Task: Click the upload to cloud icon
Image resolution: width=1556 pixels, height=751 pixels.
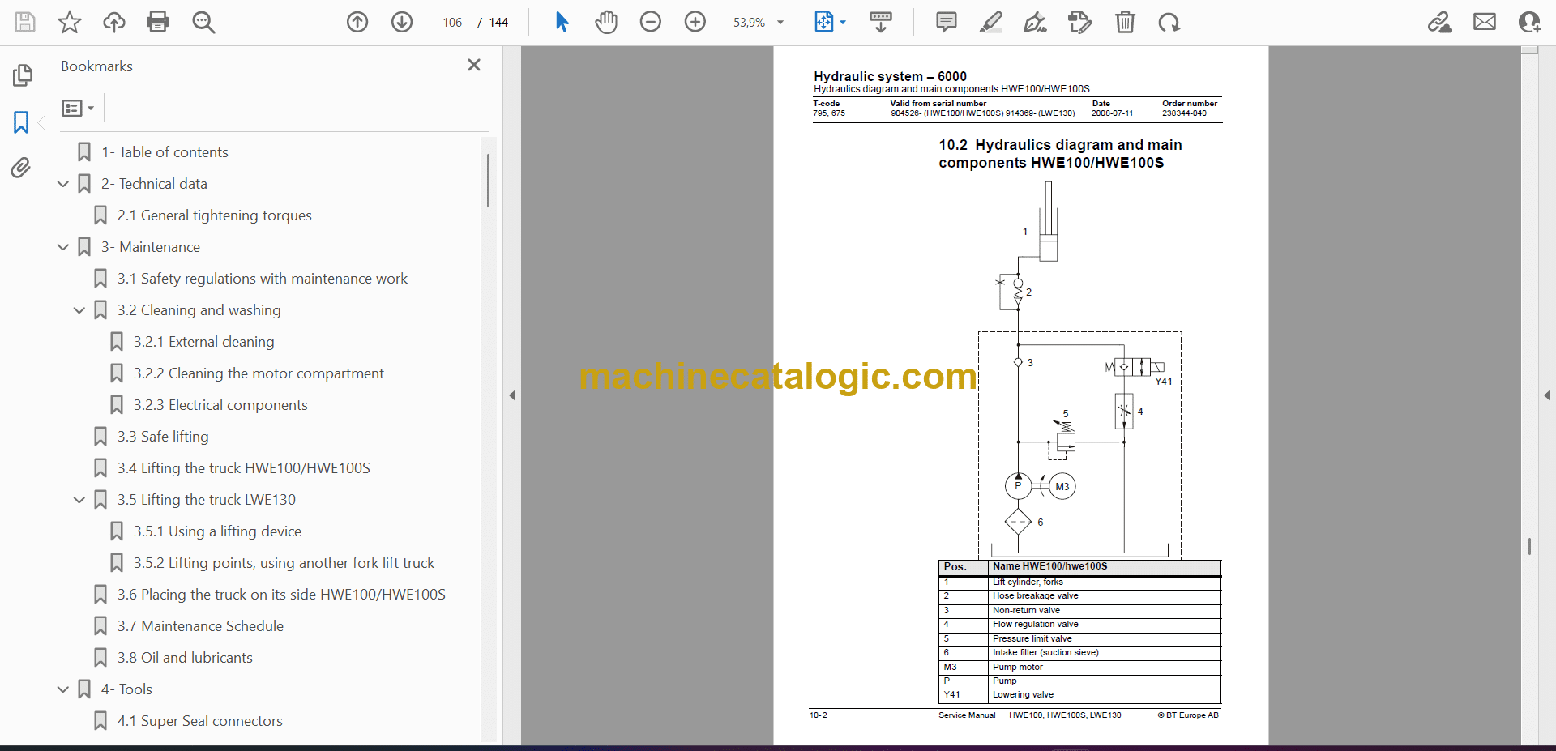Action: tap(114, 22)
